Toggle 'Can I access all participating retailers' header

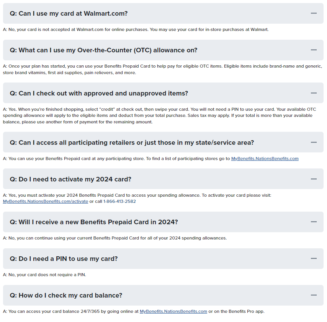163,142
